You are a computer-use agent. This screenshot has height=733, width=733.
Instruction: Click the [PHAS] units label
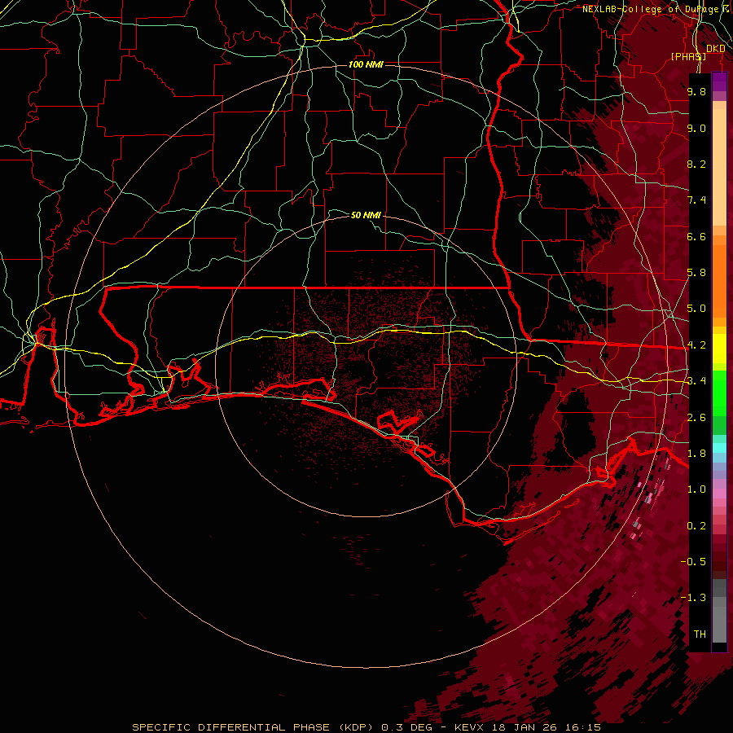[x=688, y=56]
